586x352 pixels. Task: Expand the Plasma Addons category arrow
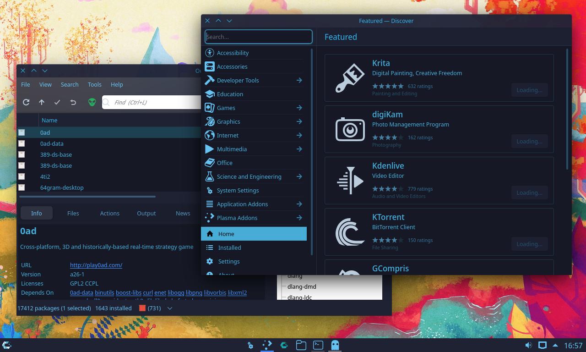pos(299,218)
